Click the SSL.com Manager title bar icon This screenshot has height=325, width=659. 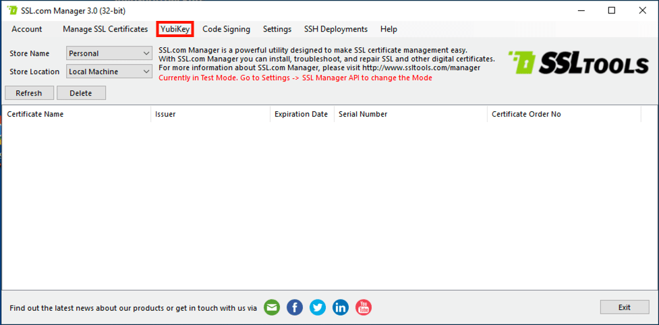12,11
